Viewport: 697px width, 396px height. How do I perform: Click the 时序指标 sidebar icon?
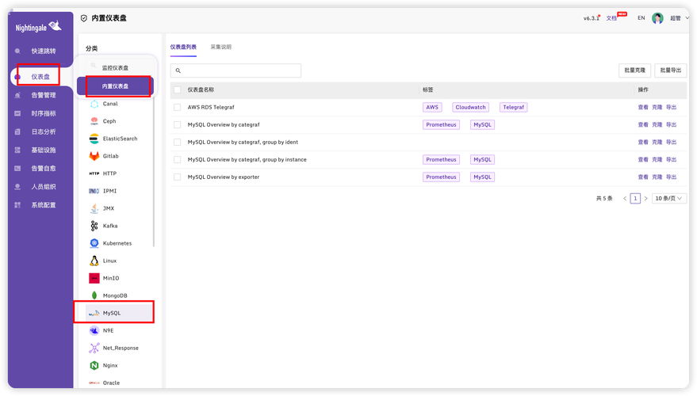click(x=17, y=113)
